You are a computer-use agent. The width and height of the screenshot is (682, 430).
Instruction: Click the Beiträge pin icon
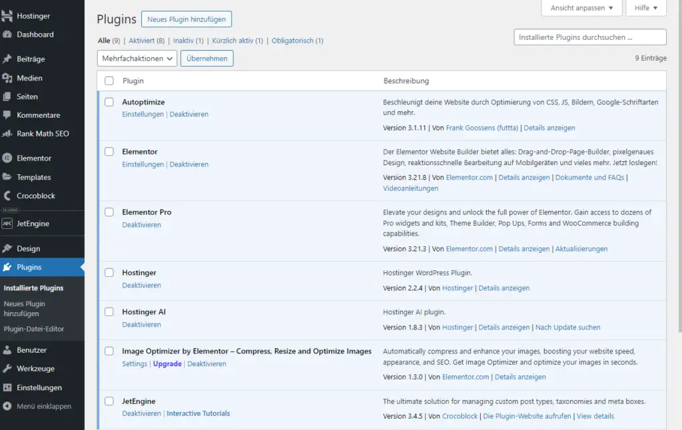point(7,59)
